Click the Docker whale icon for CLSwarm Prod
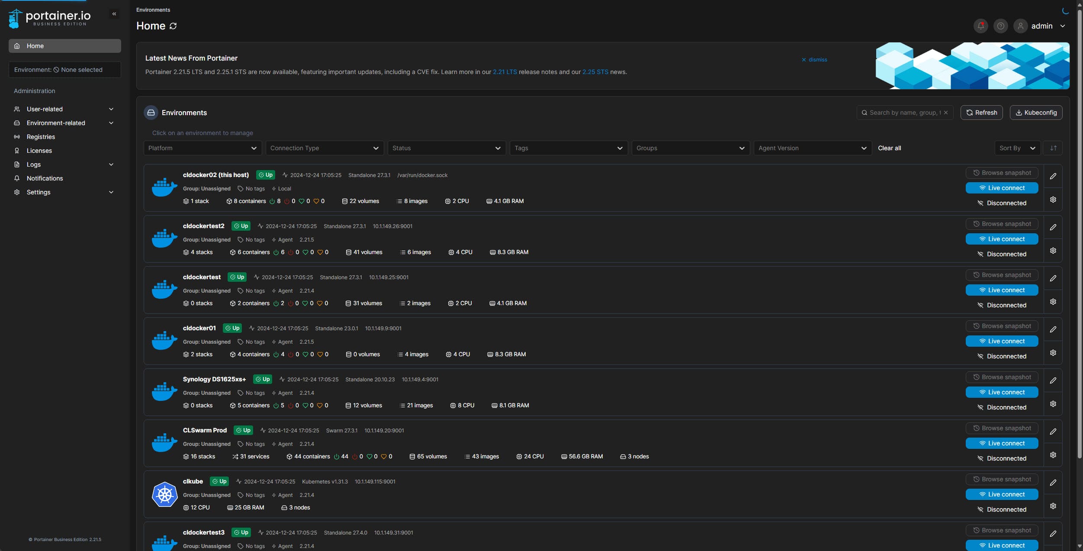 click(164, 443)
